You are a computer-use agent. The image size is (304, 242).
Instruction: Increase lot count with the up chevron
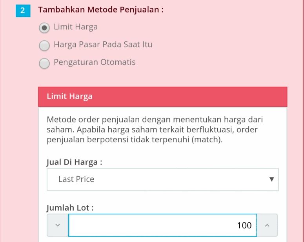coord(267,225)
